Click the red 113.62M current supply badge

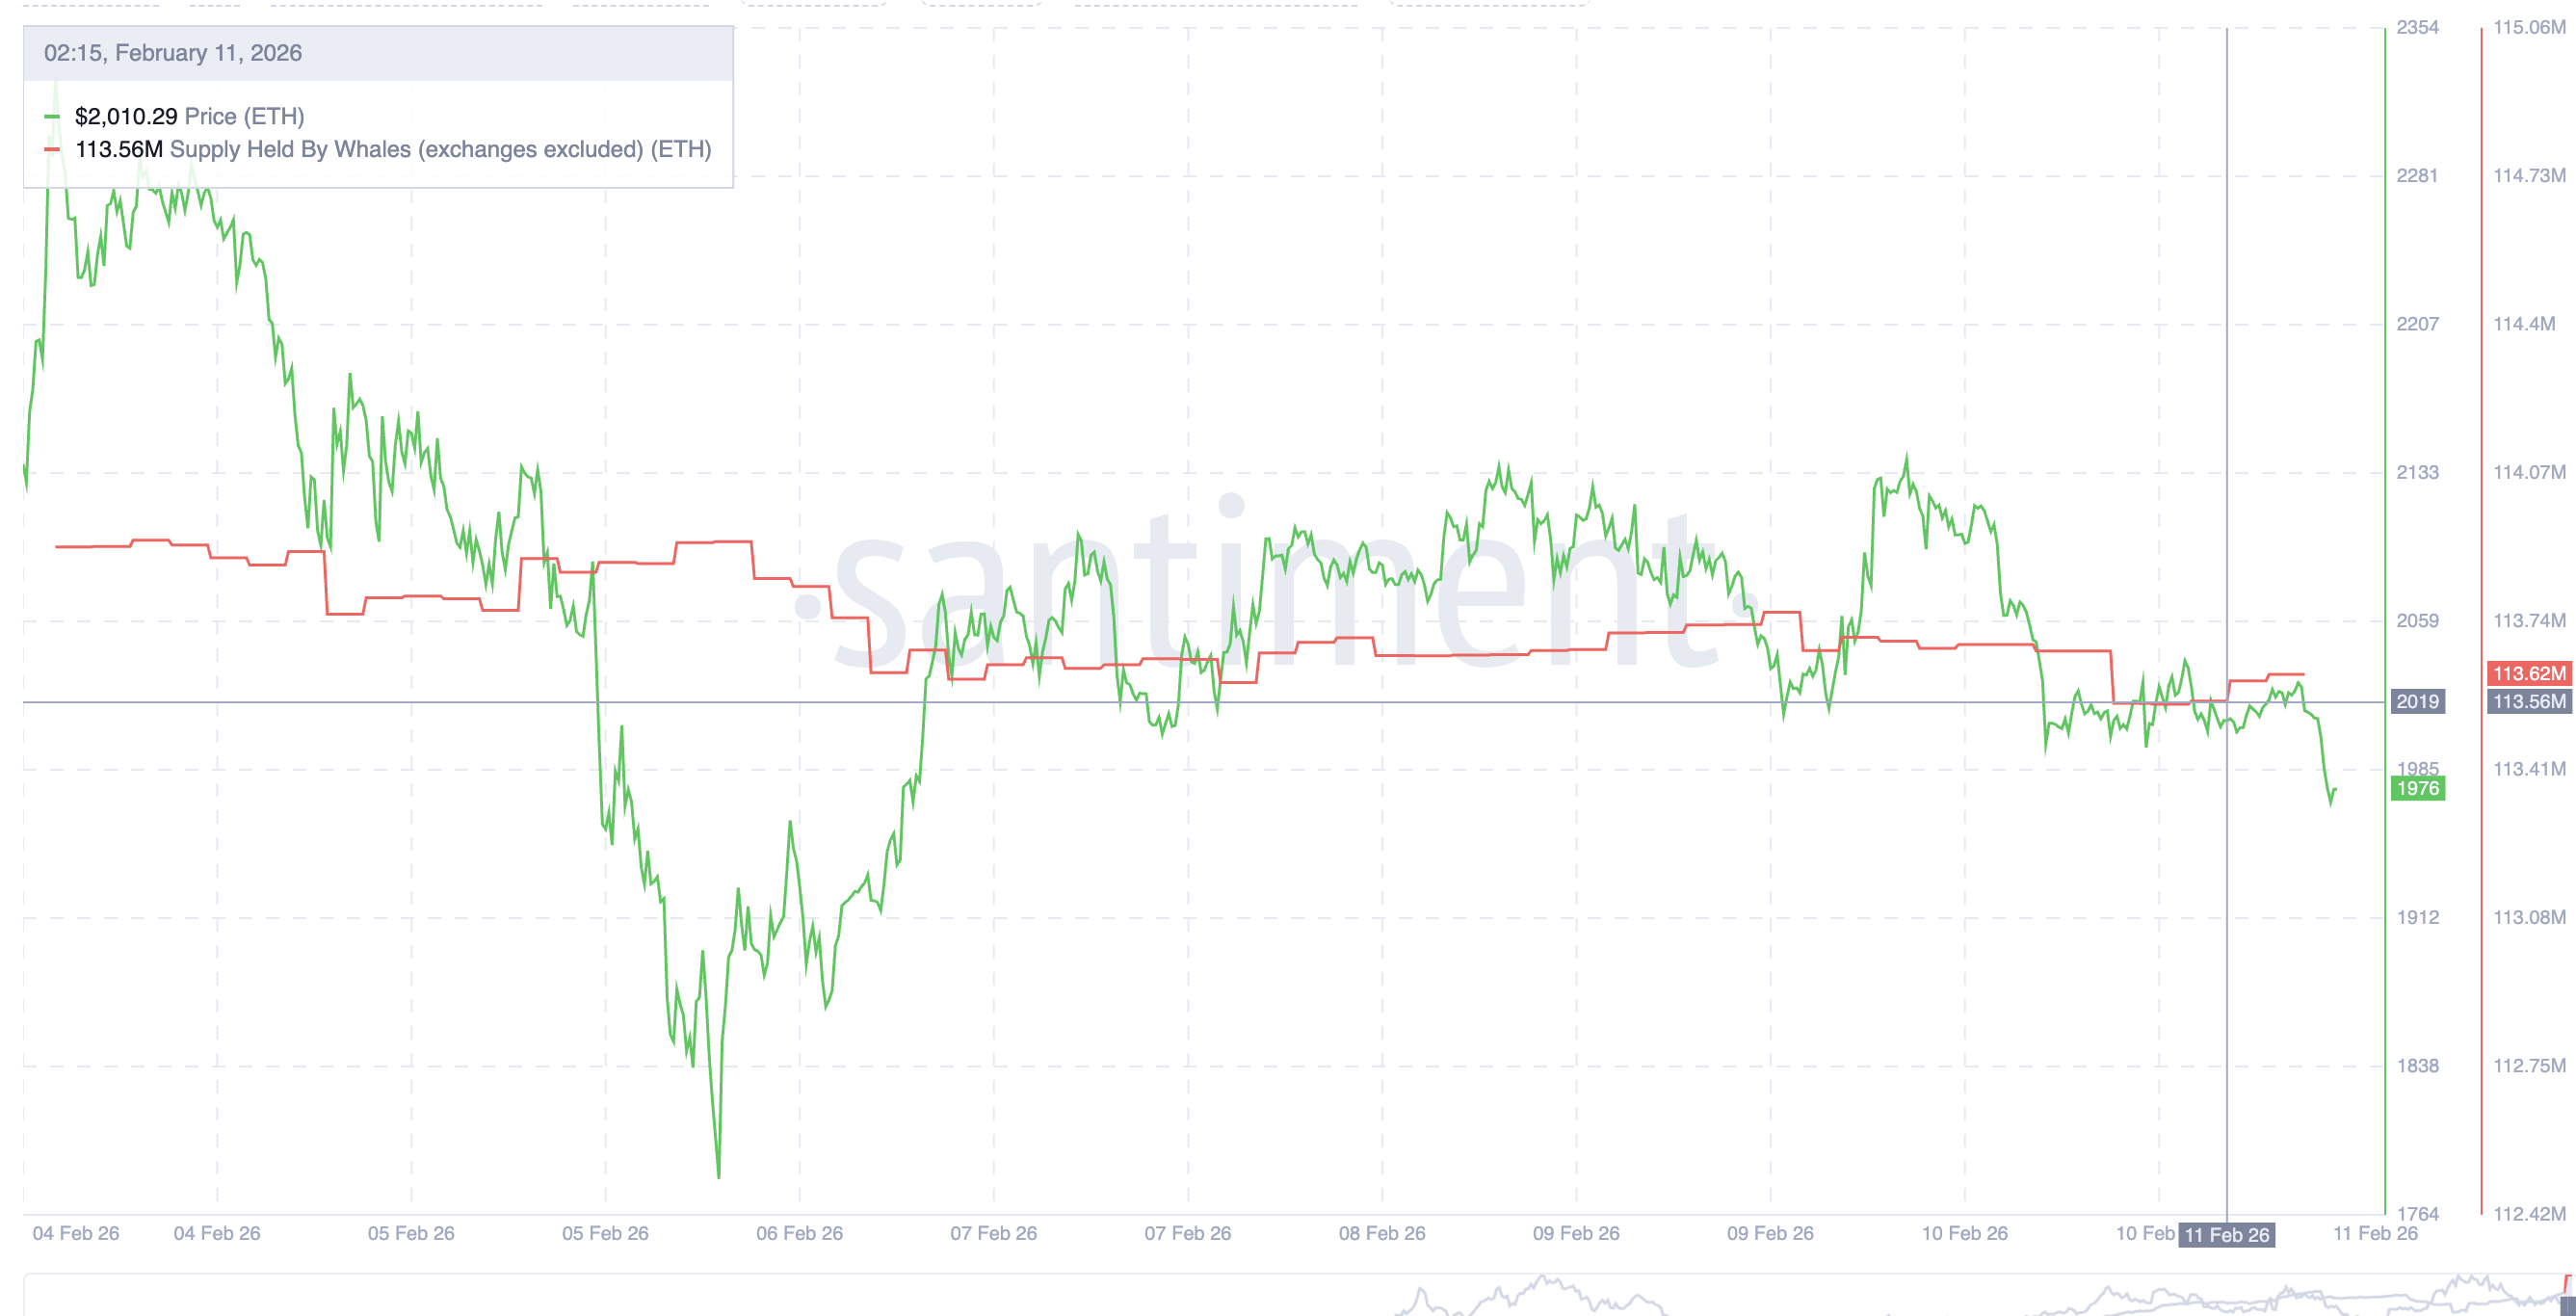pos(2528,674)
